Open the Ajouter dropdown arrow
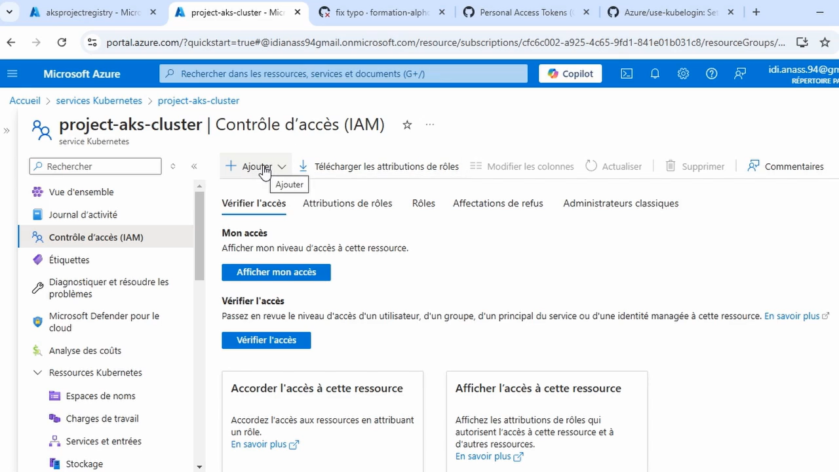Screen dimensions: 839x472 pos(281,166)
